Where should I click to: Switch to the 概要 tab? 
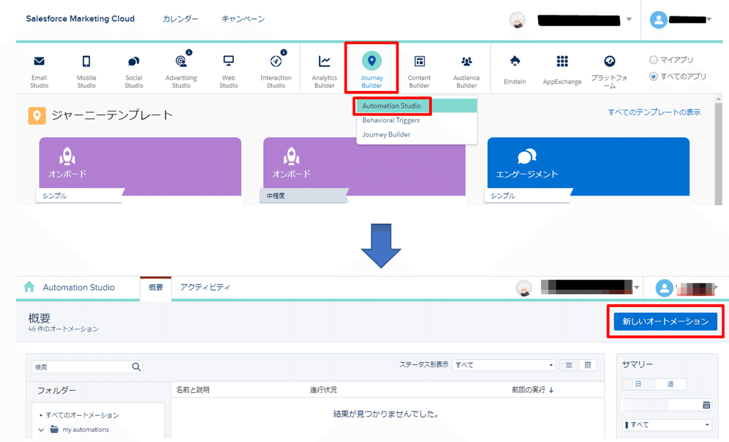[x=156, y=288]
